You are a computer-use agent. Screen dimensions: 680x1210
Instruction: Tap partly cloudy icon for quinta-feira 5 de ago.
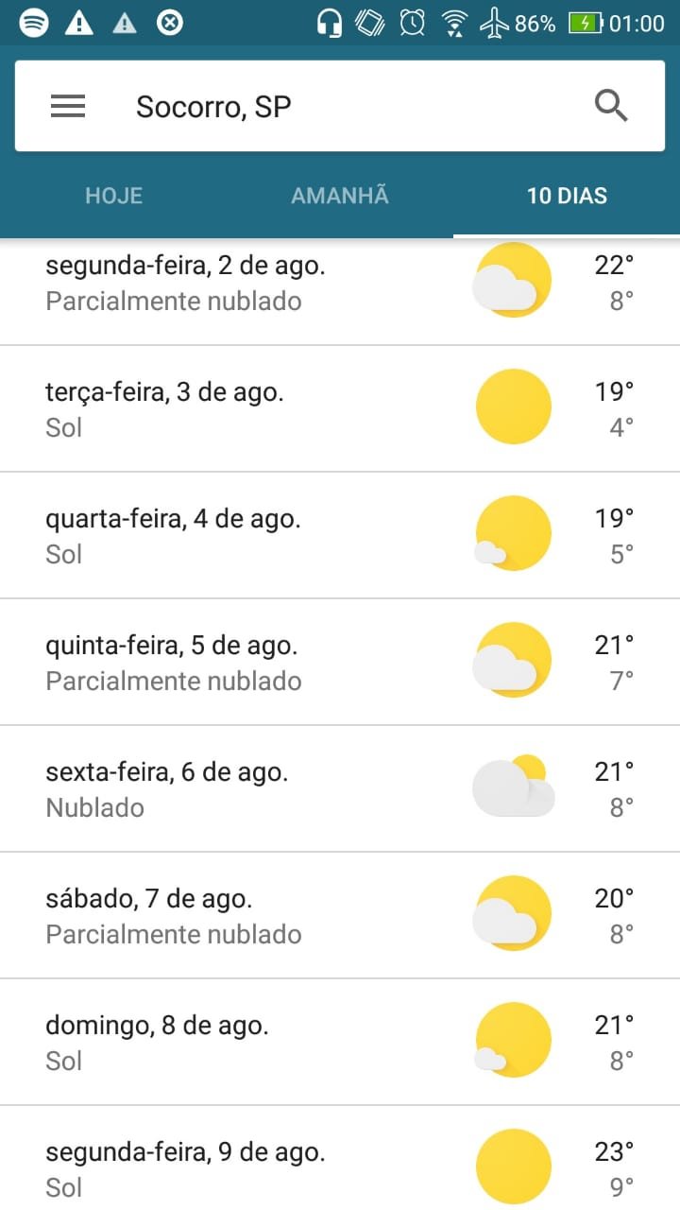513,661
